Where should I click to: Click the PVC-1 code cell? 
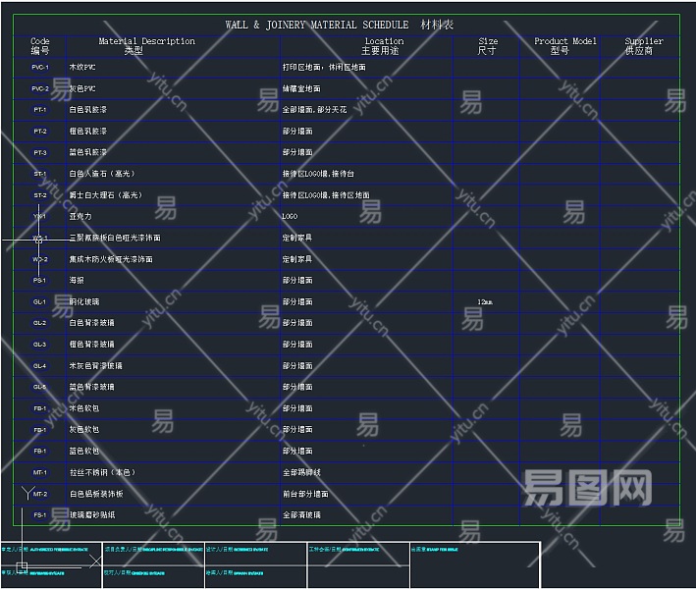click(40, 67)
